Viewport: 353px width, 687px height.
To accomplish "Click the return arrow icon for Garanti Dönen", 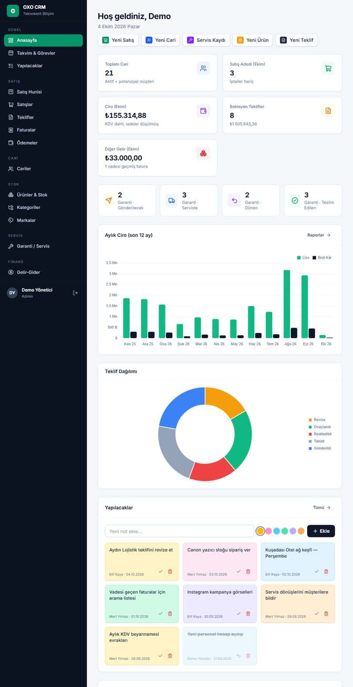I will 234,200.
